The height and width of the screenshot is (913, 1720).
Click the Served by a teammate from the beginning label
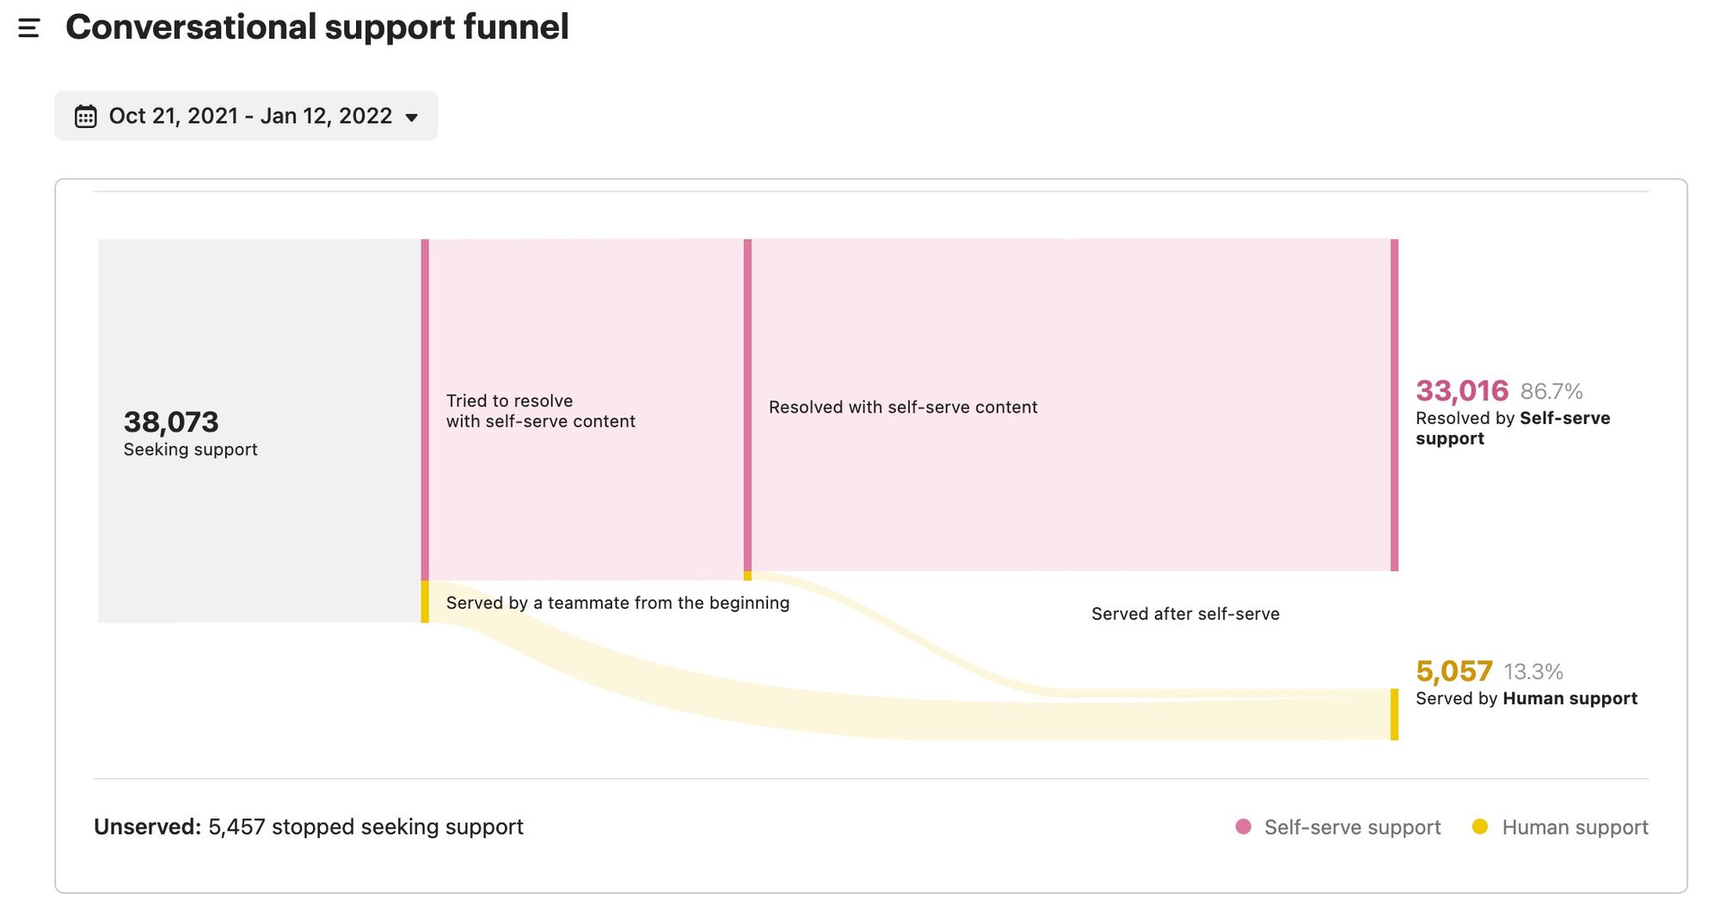tap(617, 603)
